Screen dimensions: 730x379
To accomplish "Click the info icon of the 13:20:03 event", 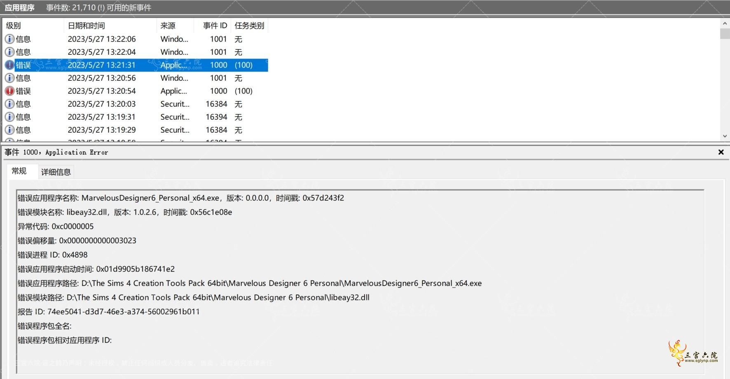I will pyautogui.click(x=9, y=104).
